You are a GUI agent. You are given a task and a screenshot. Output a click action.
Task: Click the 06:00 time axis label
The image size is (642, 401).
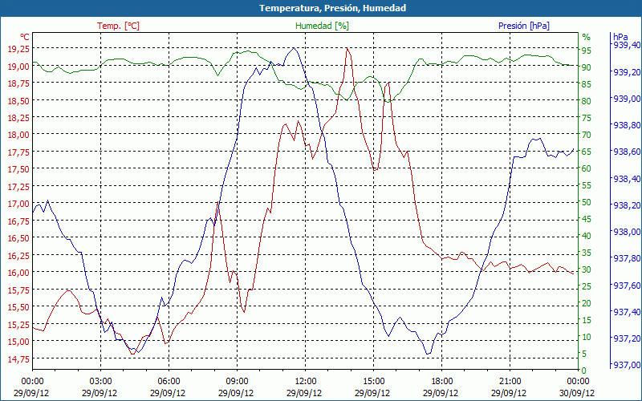[169, 381]
